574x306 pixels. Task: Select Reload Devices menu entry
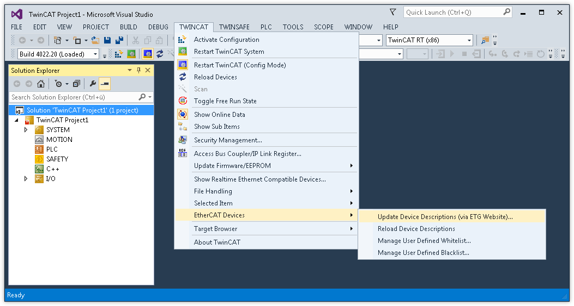coord(266,77)
